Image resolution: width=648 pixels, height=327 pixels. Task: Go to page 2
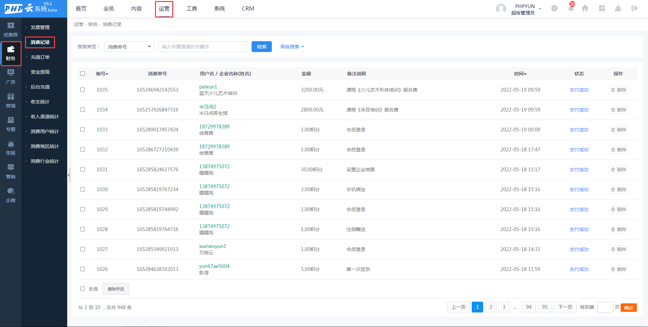[x=491, y=307]
